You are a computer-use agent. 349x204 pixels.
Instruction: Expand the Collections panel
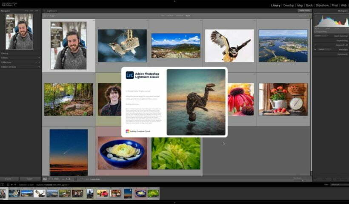click(x=6, y=62)
